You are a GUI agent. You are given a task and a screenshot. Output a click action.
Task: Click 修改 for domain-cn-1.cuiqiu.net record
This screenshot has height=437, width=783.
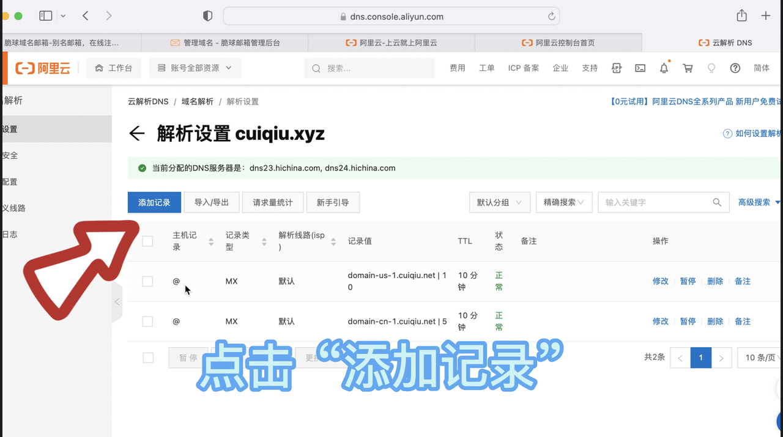[x=661, y=321]
